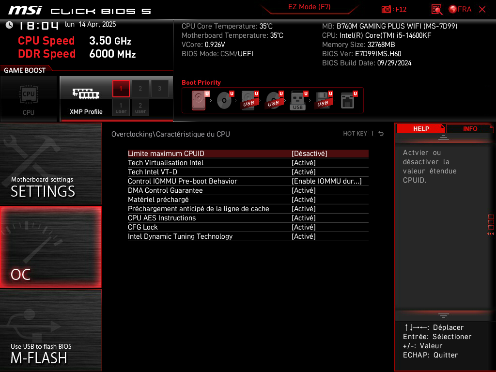Activate XMP profile 1

[x=121, y=89]
